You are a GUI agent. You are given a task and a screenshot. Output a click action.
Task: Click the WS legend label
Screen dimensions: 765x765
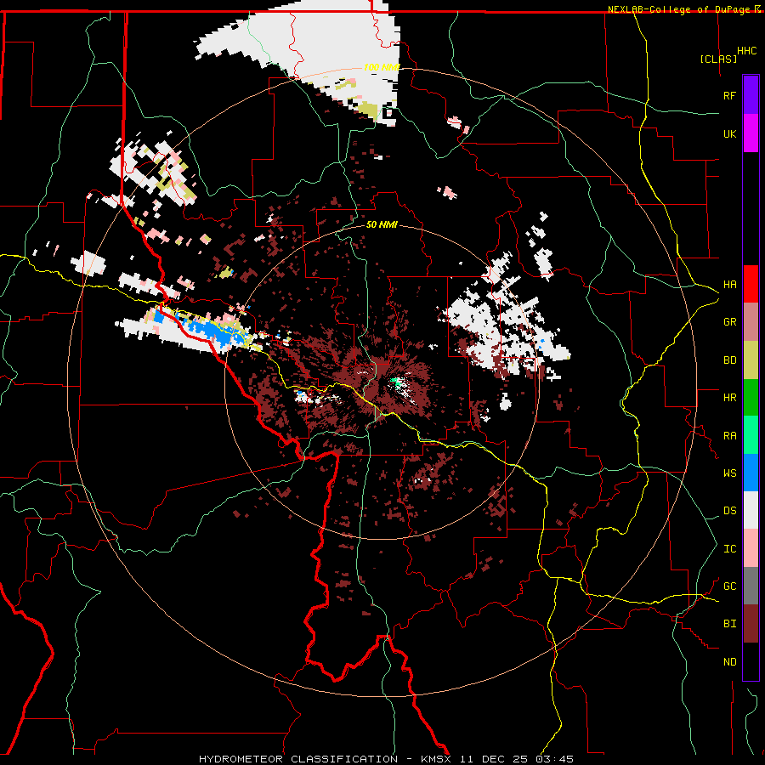coord(729,473)
